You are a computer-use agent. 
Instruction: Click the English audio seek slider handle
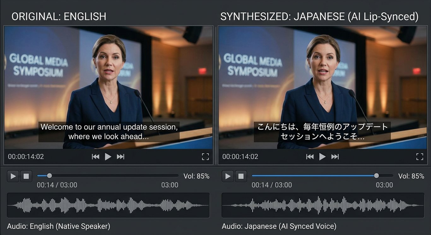click(49, 176)
